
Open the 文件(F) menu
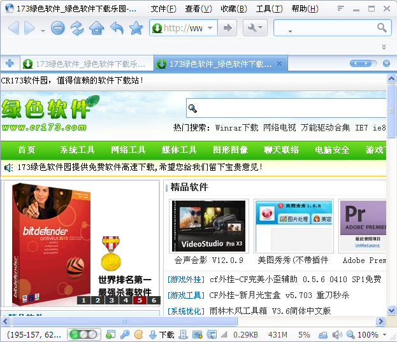pos(163,9)
